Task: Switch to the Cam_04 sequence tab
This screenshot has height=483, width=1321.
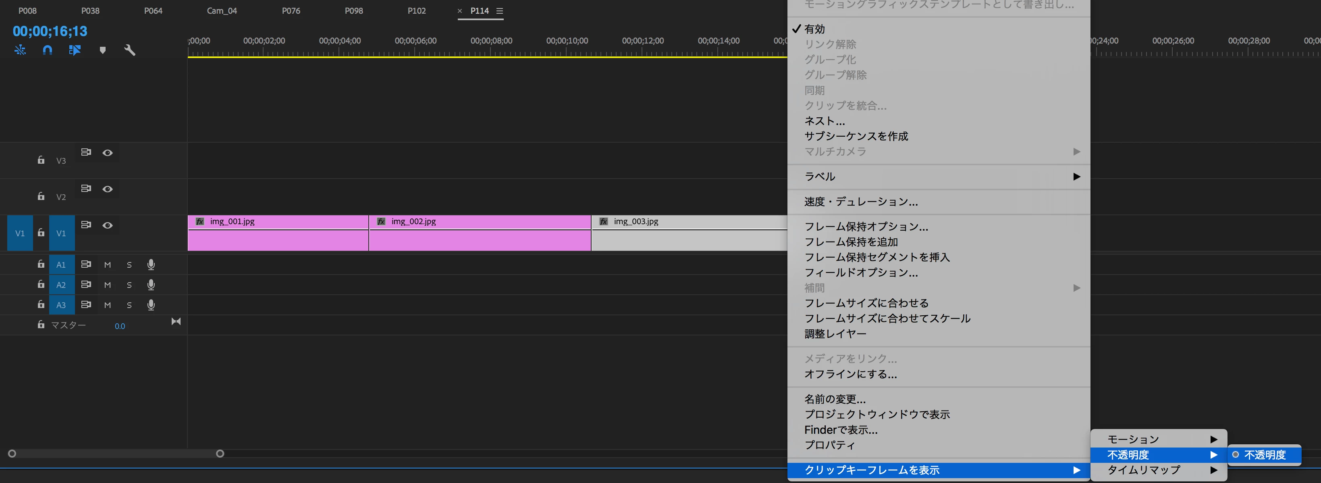Action: [222, 11]
